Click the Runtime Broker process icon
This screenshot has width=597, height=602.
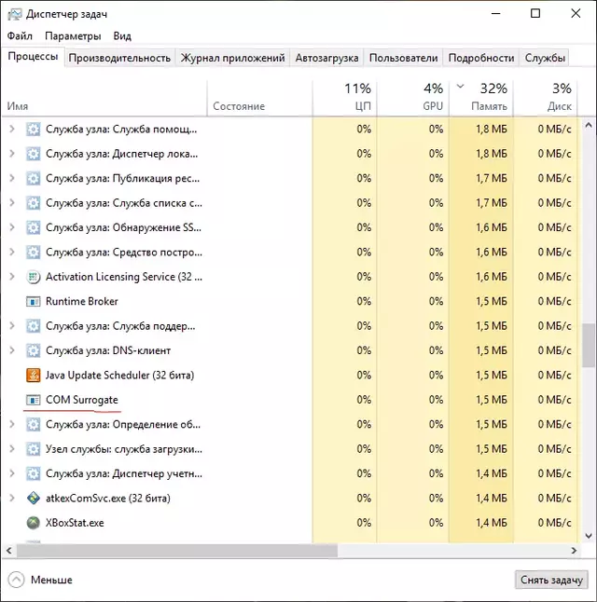pyautogui.click(x=34, y=301)
